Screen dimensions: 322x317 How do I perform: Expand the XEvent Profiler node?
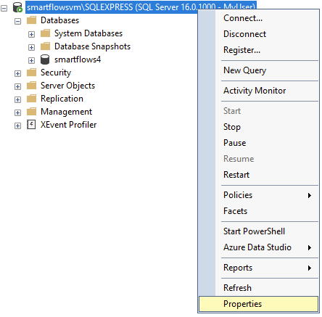tap(17, 126)
